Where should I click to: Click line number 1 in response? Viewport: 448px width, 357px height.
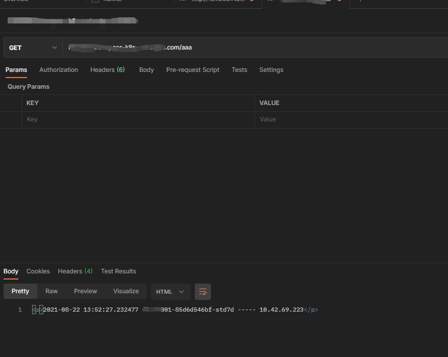click(20, 310)
